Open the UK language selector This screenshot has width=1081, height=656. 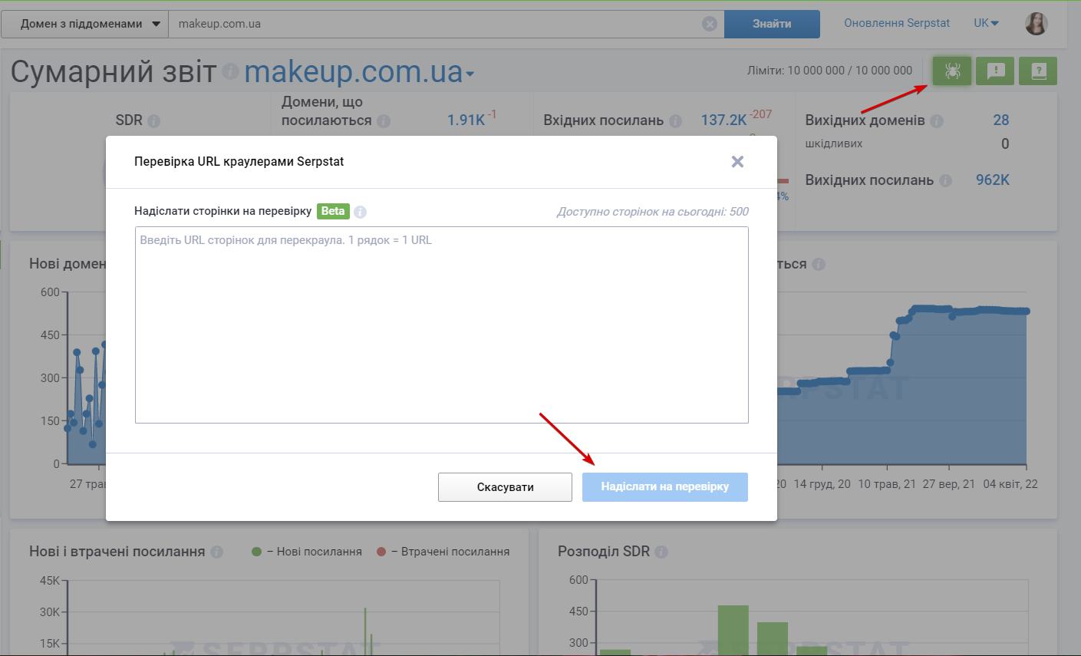pyautogui.click(x=986, y=23)
